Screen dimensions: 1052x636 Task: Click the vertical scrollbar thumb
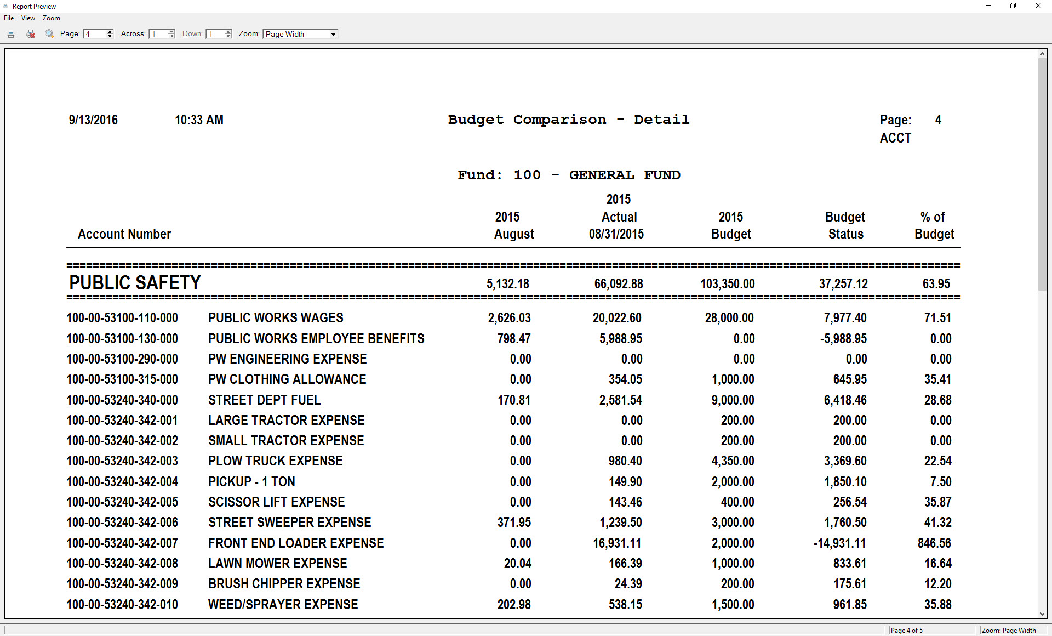1042,173
